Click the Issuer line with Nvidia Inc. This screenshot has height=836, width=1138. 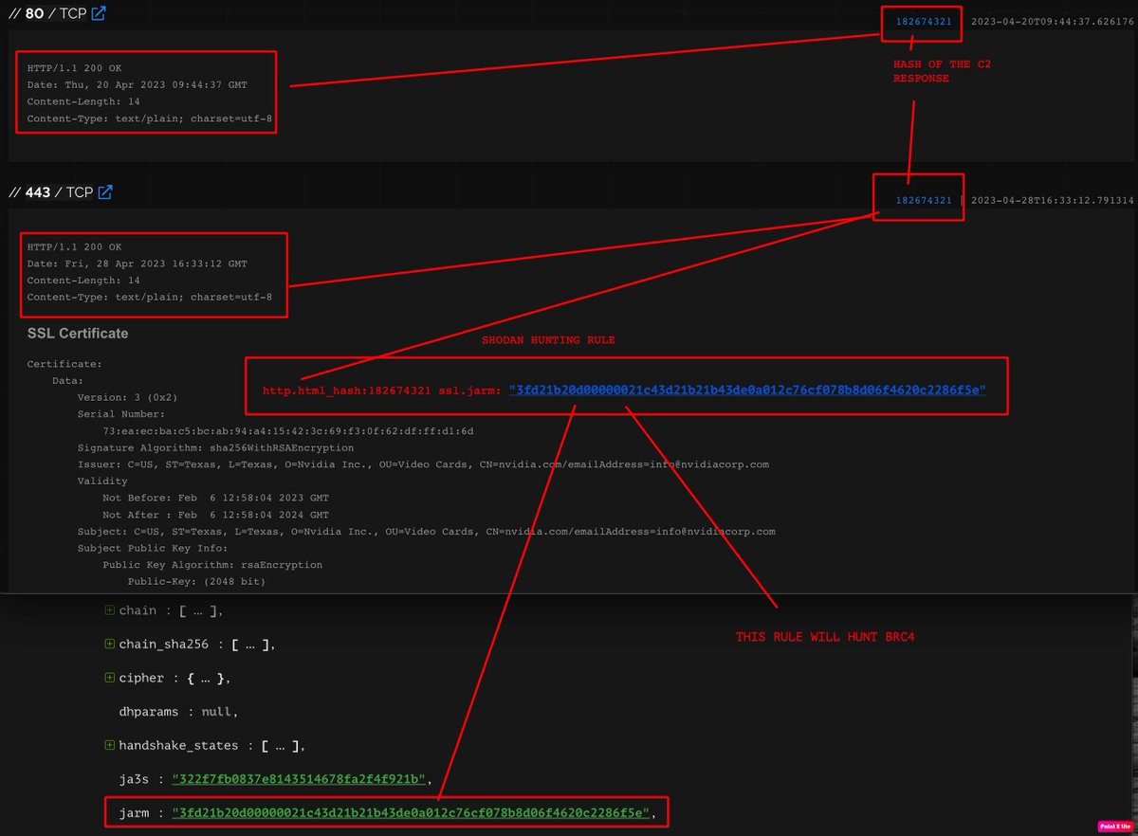pyautogui.click(x=423, y=464)
